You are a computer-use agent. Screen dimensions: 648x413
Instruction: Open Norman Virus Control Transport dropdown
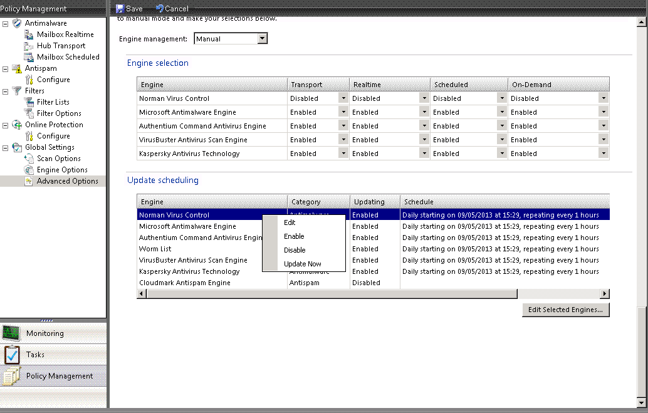click(x=343, y=98)
